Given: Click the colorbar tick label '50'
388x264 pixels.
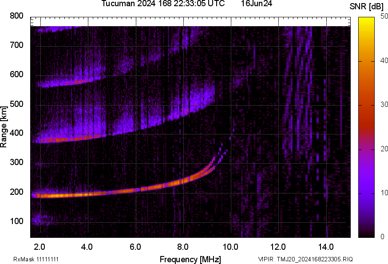Looking at the screenshot, I should pyautogui.click(x=384, y=16).
